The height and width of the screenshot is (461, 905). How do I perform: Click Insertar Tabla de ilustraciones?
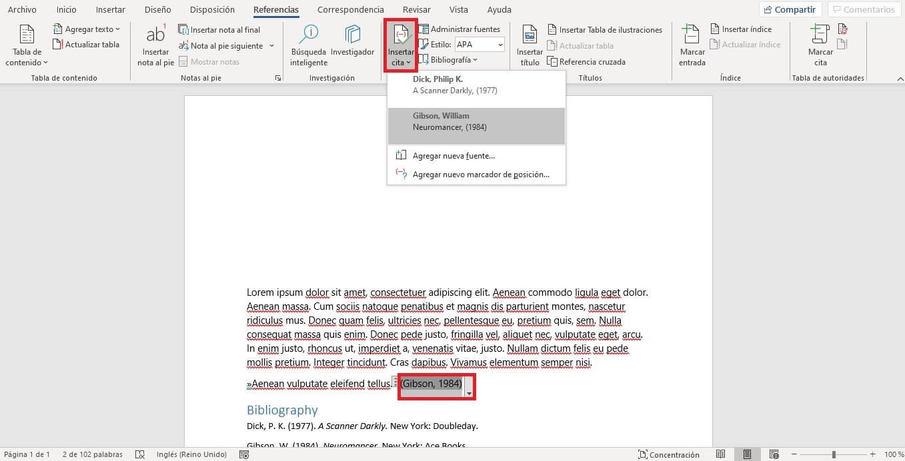[604, 30]
